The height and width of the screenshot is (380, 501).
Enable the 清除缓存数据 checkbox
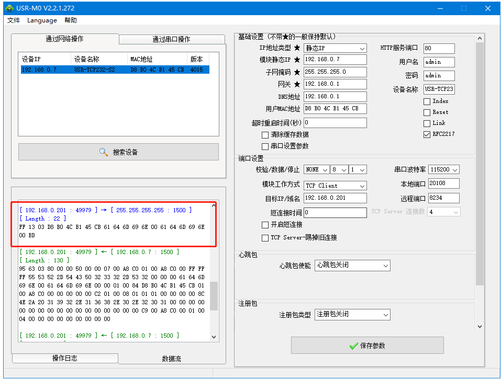click(265, 135)
